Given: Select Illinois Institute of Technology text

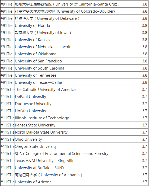Looking at the screenshot, I should click(42, 118).
